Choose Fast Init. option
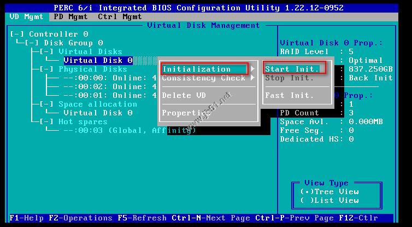412x227 pixels. 289,95
